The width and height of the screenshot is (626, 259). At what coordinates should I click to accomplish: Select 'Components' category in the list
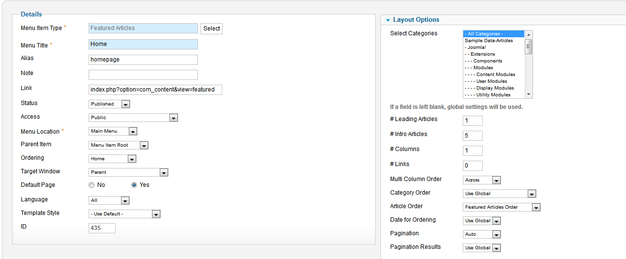(x=488, y=61)
